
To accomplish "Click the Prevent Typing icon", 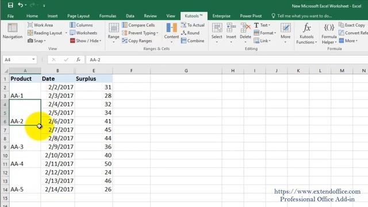I will pyautogui.click(x=125, y=33).
